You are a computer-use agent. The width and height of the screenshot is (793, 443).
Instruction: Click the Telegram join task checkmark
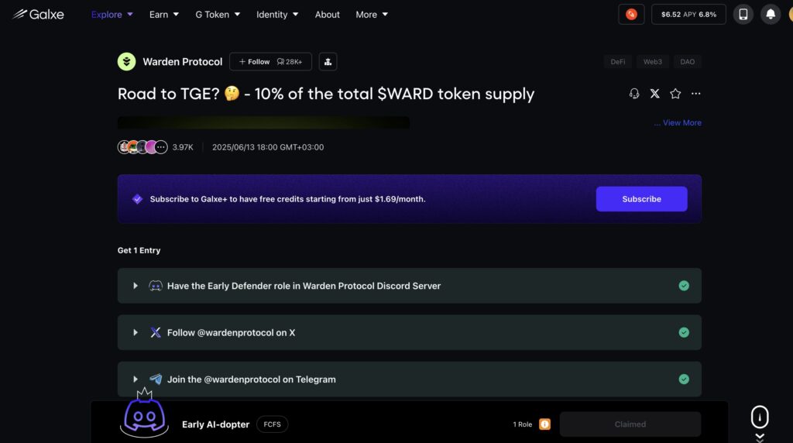click(684, 379)
